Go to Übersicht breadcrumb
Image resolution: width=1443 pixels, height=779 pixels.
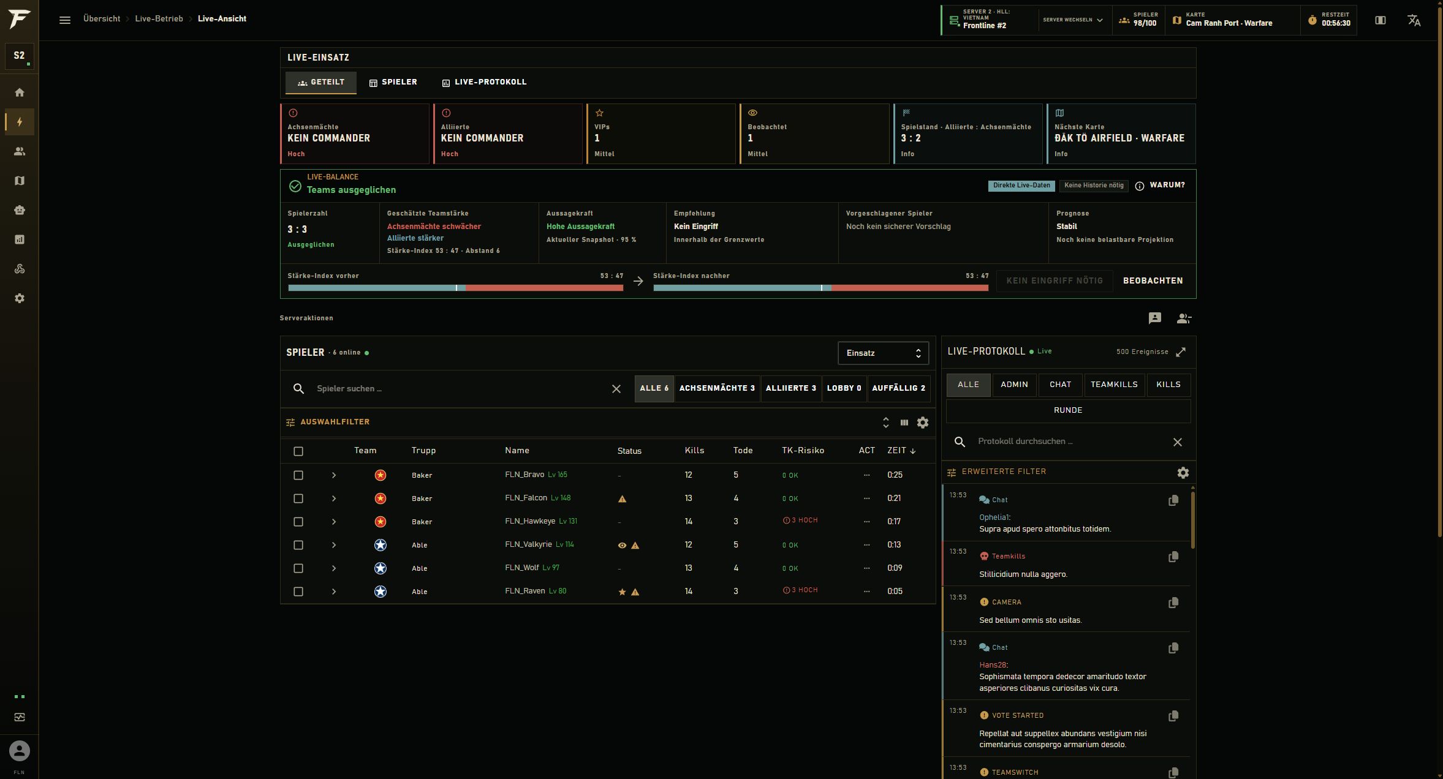tap(102, 19)
